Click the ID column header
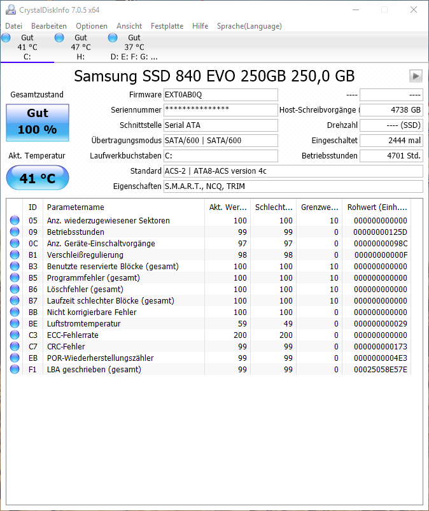 (x=32, y=207)
